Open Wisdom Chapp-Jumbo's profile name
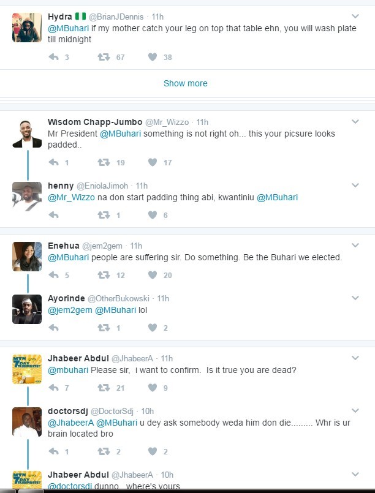The height and width of the screenshot is (493, 375). (94, 122)
